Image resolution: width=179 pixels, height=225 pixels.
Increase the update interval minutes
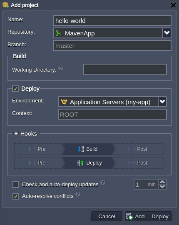pos(162,182)
